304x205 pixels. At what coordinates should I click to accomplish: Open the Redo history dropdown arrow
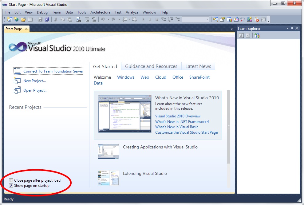tap(119, 19)
